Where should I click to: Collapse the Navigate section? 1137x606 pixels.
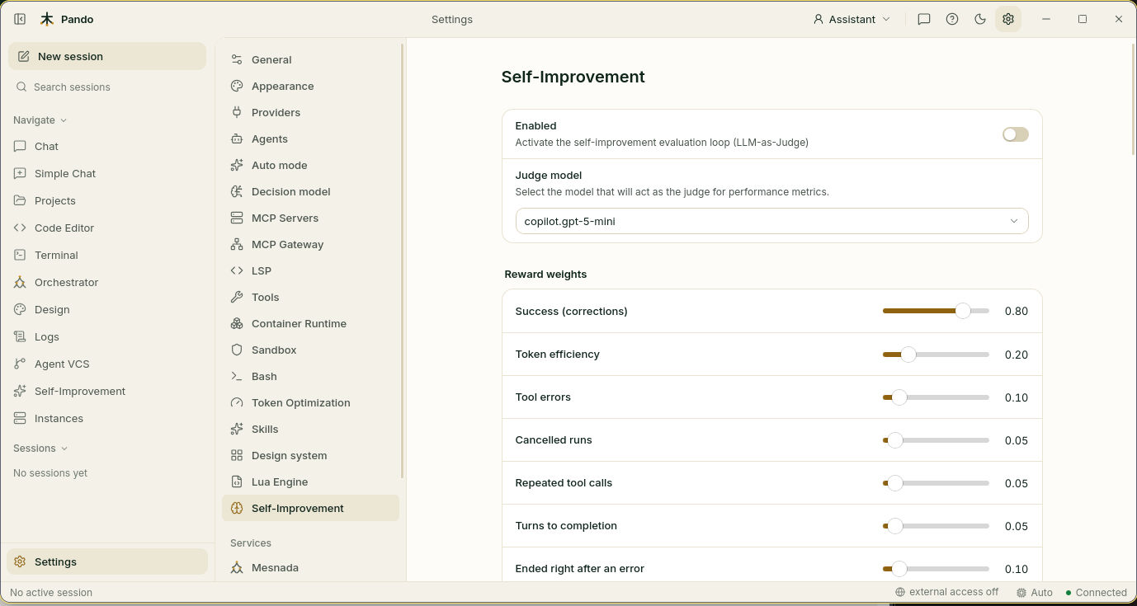pos(40,120)
